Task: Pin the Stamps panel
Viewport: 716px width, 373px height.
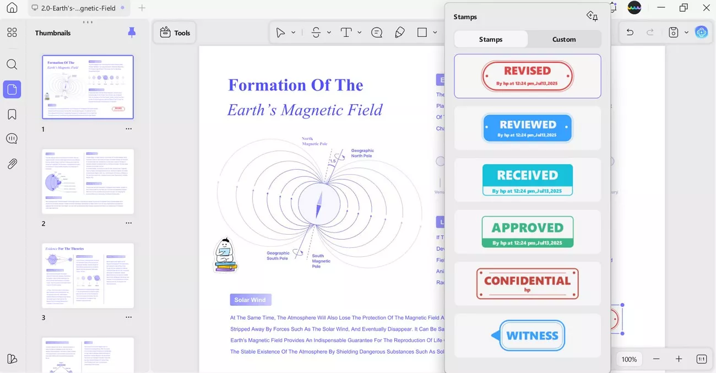Action: (x=592, y=16)
